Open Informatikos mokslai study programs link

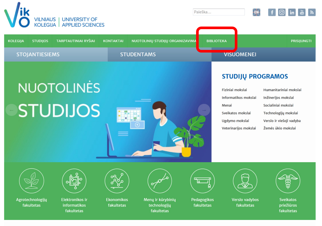239,98
